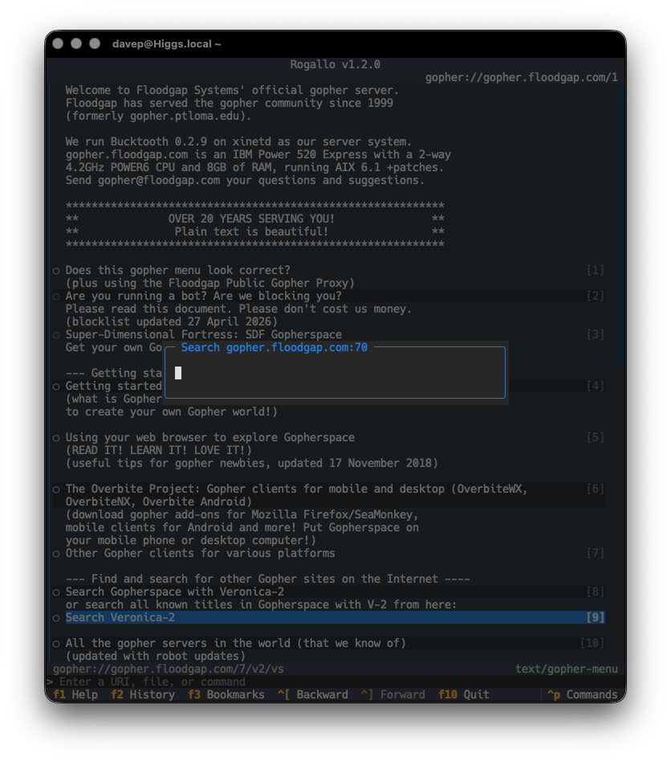The image size is (671, 762).
Task: Click the 'Find and search for other Gopher sites' heading
Action: pyautogui.click(x=267, y=579)
